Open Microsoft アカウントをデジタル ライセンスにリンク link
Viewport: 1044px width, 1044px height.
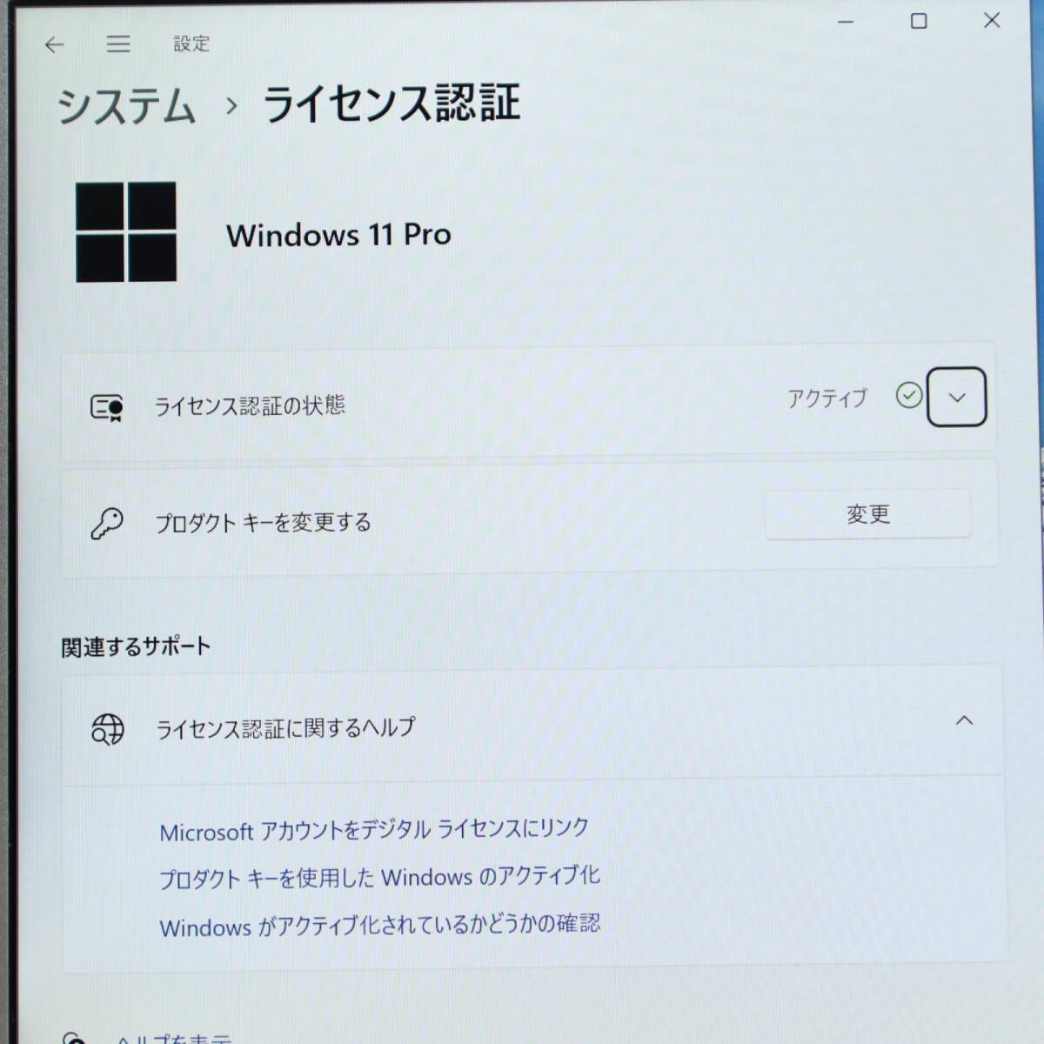(374, 830)
